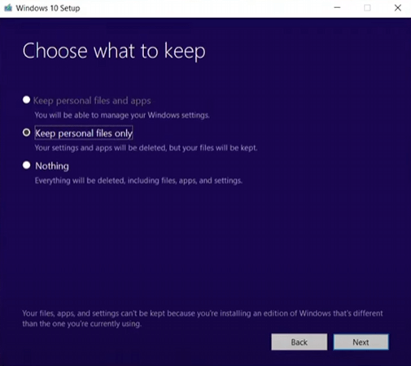Click the 'Keep personal files and apps' label

click(92, 101)
